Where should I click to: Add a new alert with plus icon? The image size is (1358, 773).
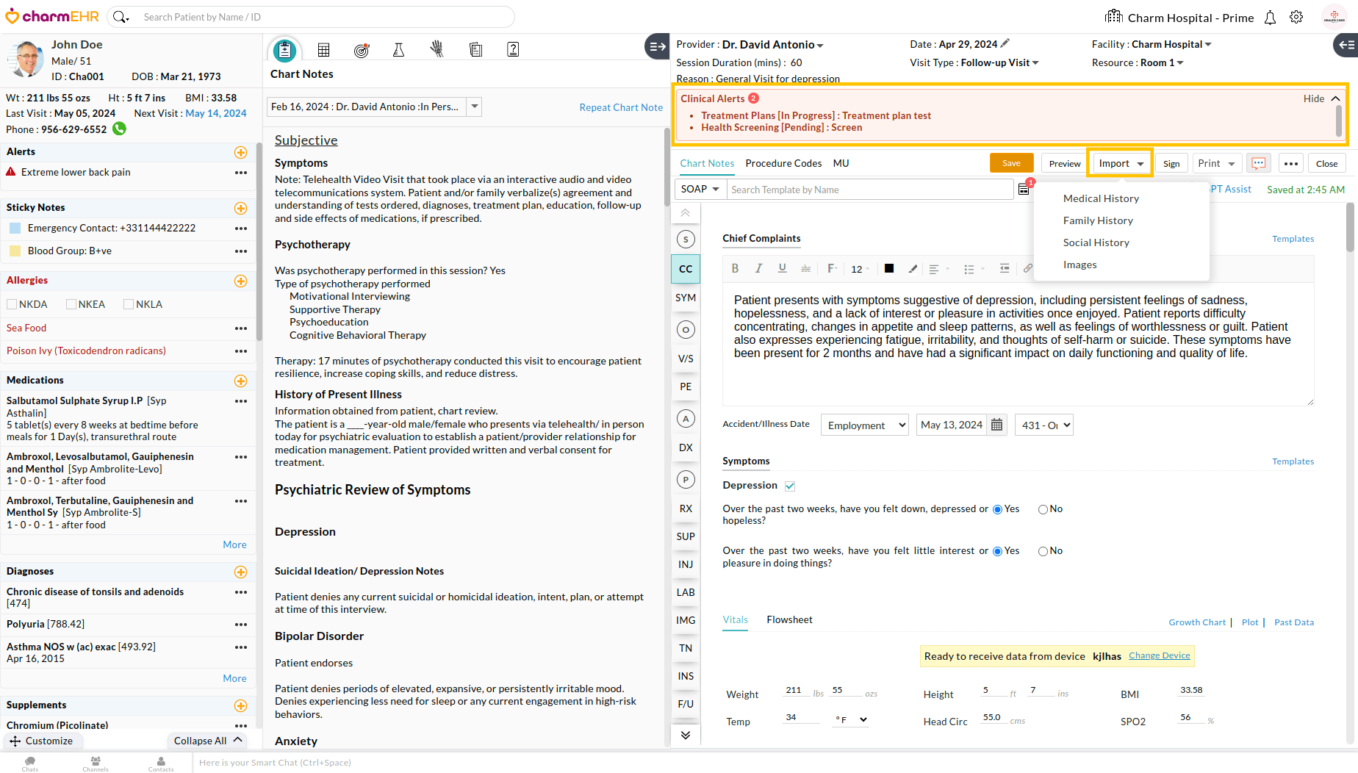point(240,152)
